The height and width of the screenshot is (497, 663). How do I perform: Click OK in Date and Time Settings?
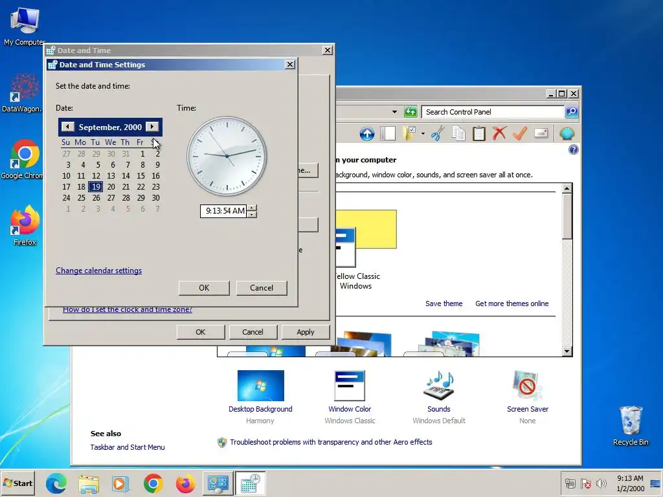pos(204,288)
